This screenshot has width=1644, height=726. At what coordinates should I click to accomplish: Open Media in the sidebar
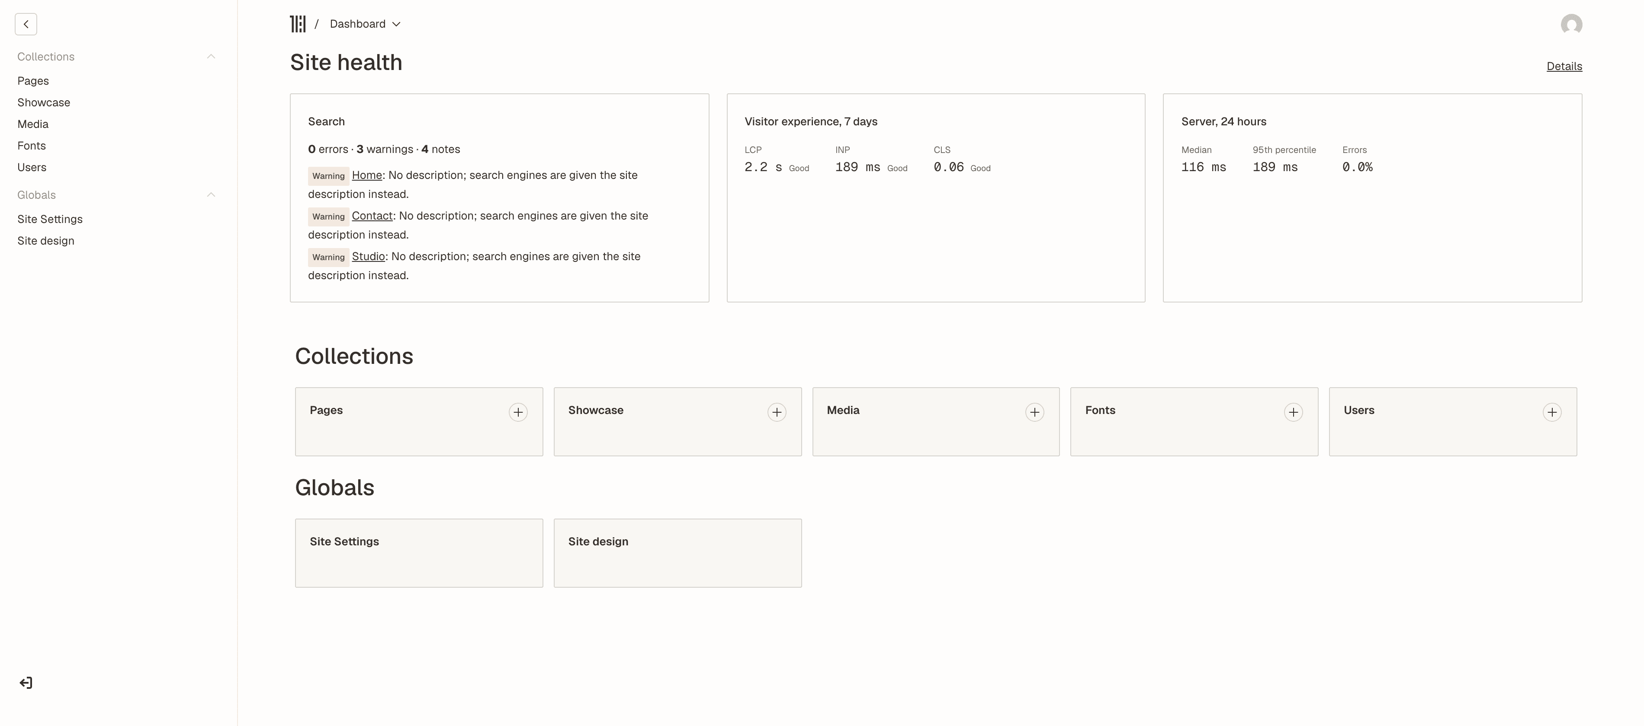(x=32, y=124)
